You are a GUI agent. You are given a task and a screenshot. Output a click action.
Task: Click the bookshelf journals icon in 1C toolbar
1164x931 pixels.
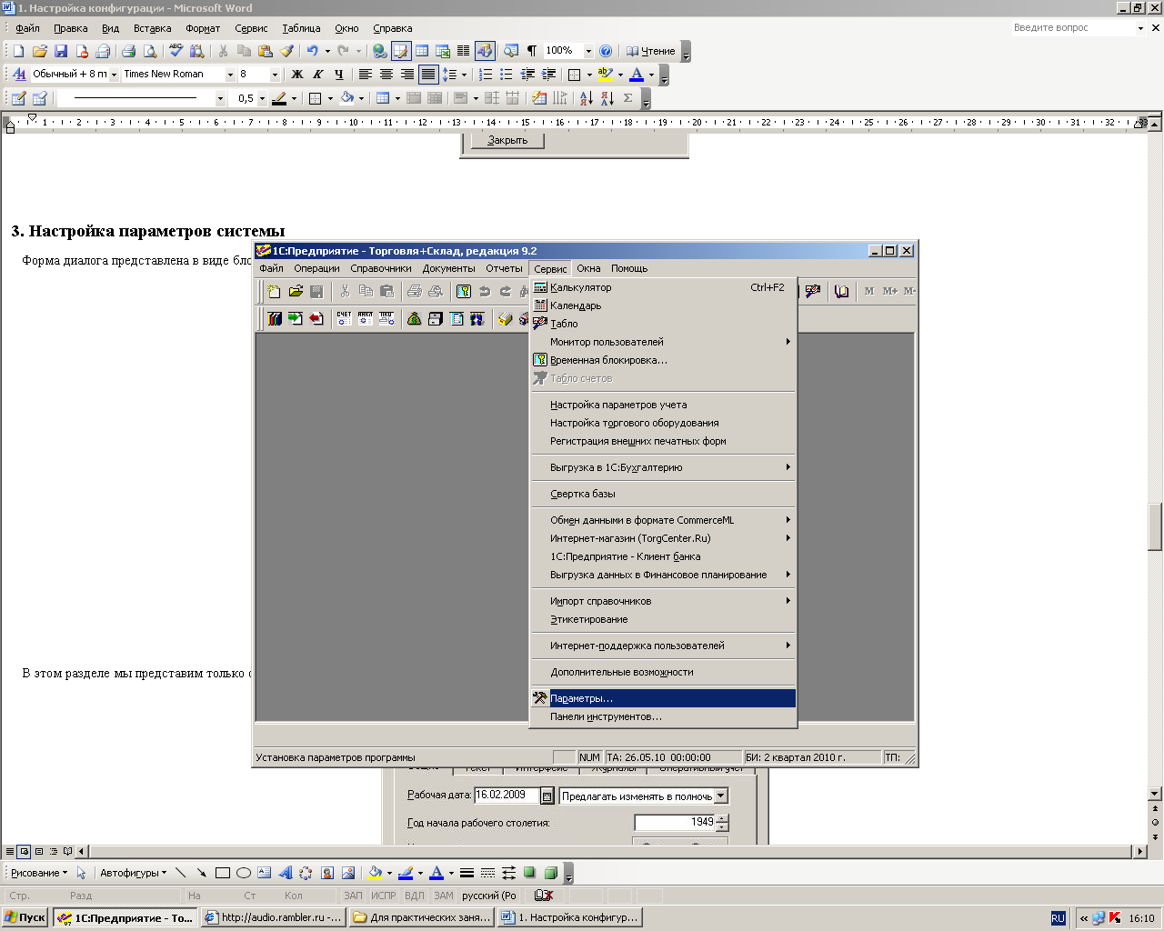pyautogui.click(x=275, y=318)
